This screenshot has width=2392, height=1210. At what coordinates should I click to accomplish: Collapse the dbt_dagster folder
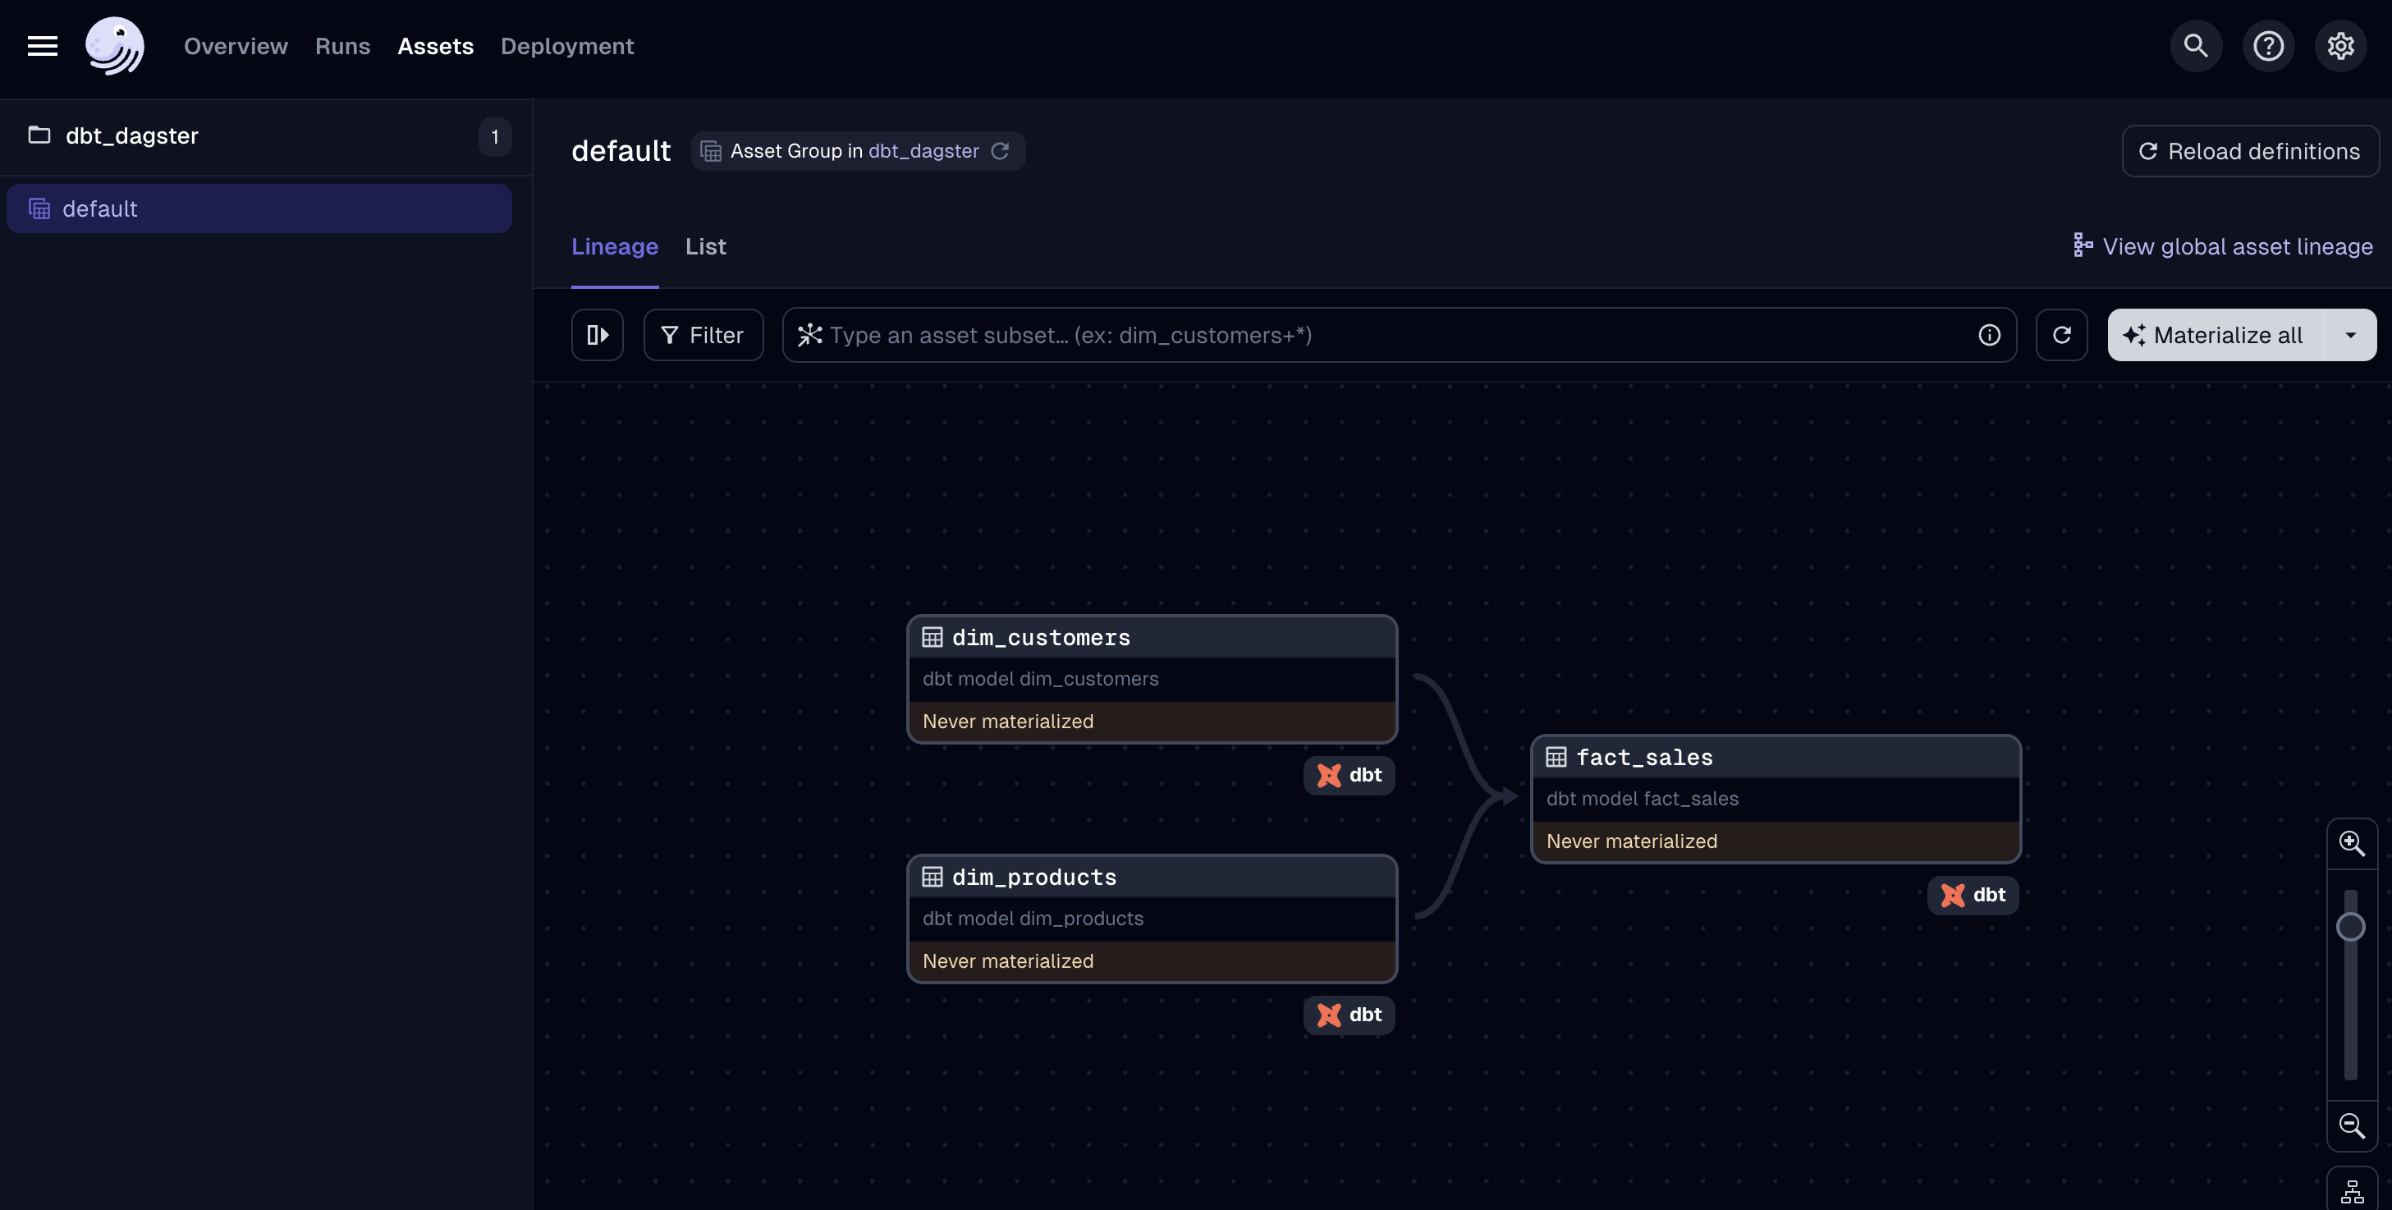click(131, 136)
